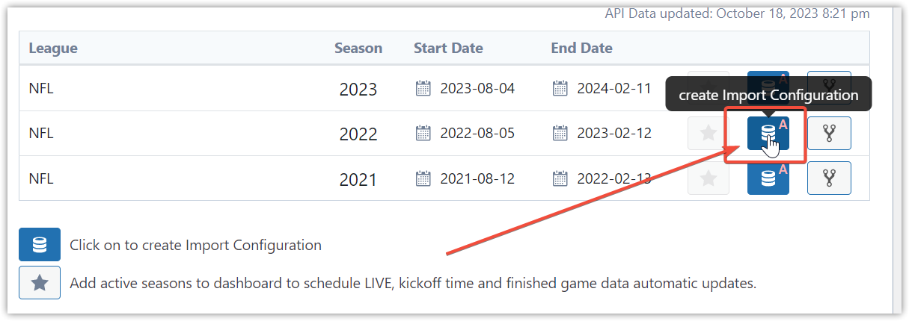Screen dimensions: 909x321
Task: Open calendar icon beside 2023-02-12 end date
Action: pos(560,134)
